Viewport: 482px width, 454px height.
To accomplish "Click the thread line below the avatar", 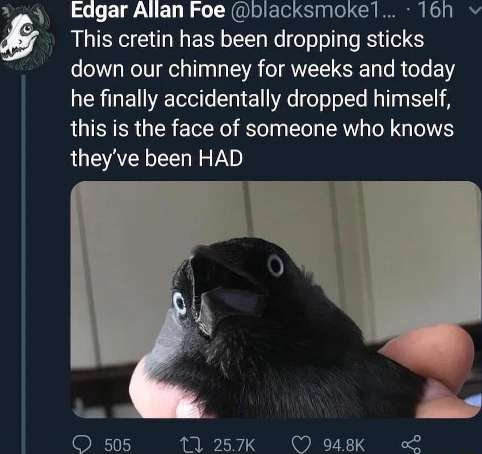I will pyautogui.click(x=23, y=256).
